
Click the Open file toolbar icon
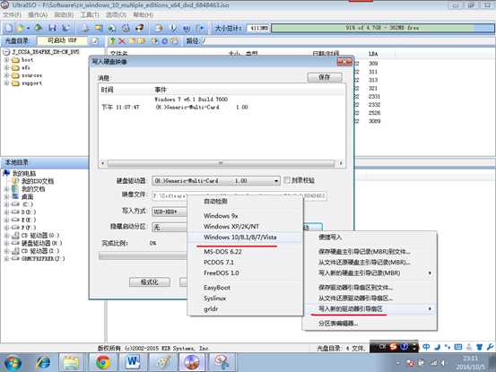[20, 28]
